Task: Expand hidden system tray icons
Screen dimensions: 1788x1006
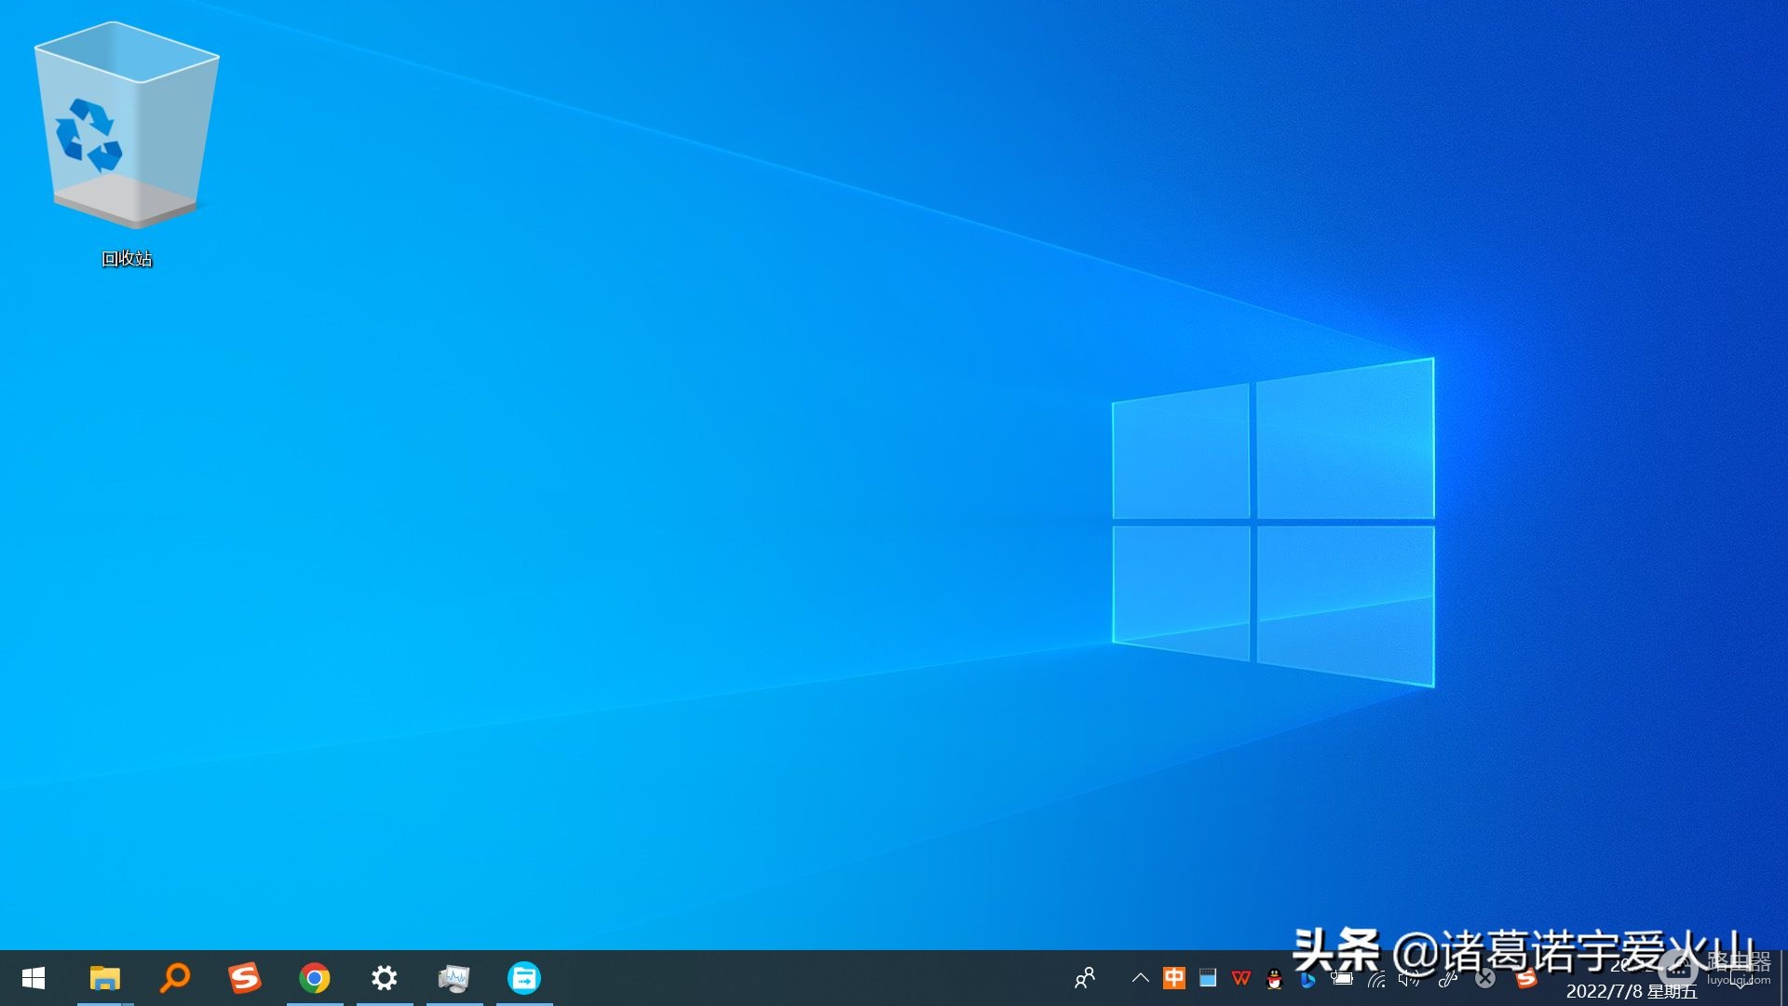Action: [1140, 978]
